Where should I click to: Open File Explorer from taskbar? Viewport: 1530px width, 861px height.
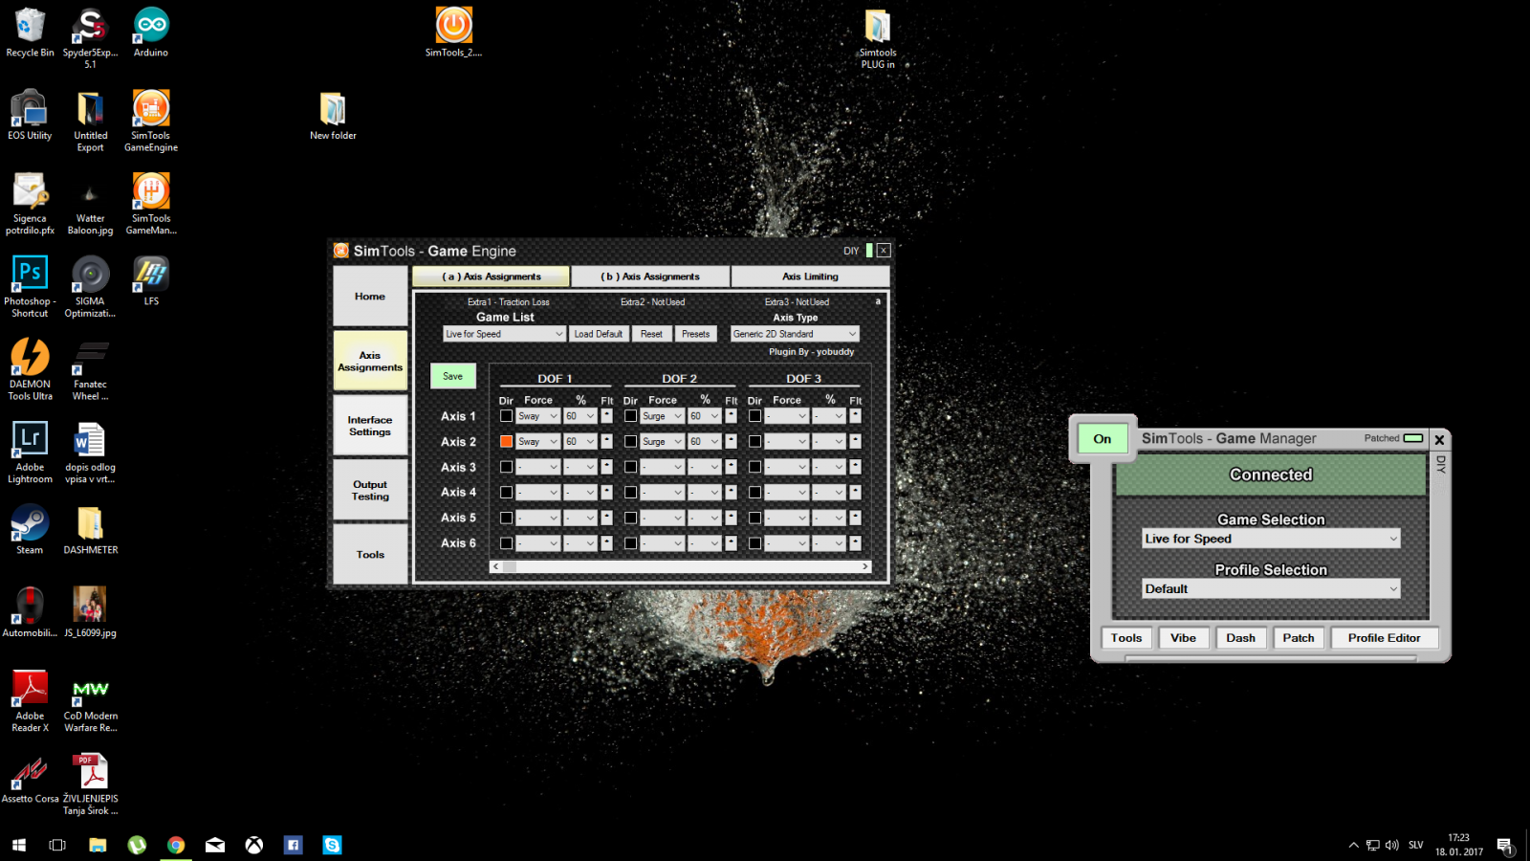(x=98, y=845)
